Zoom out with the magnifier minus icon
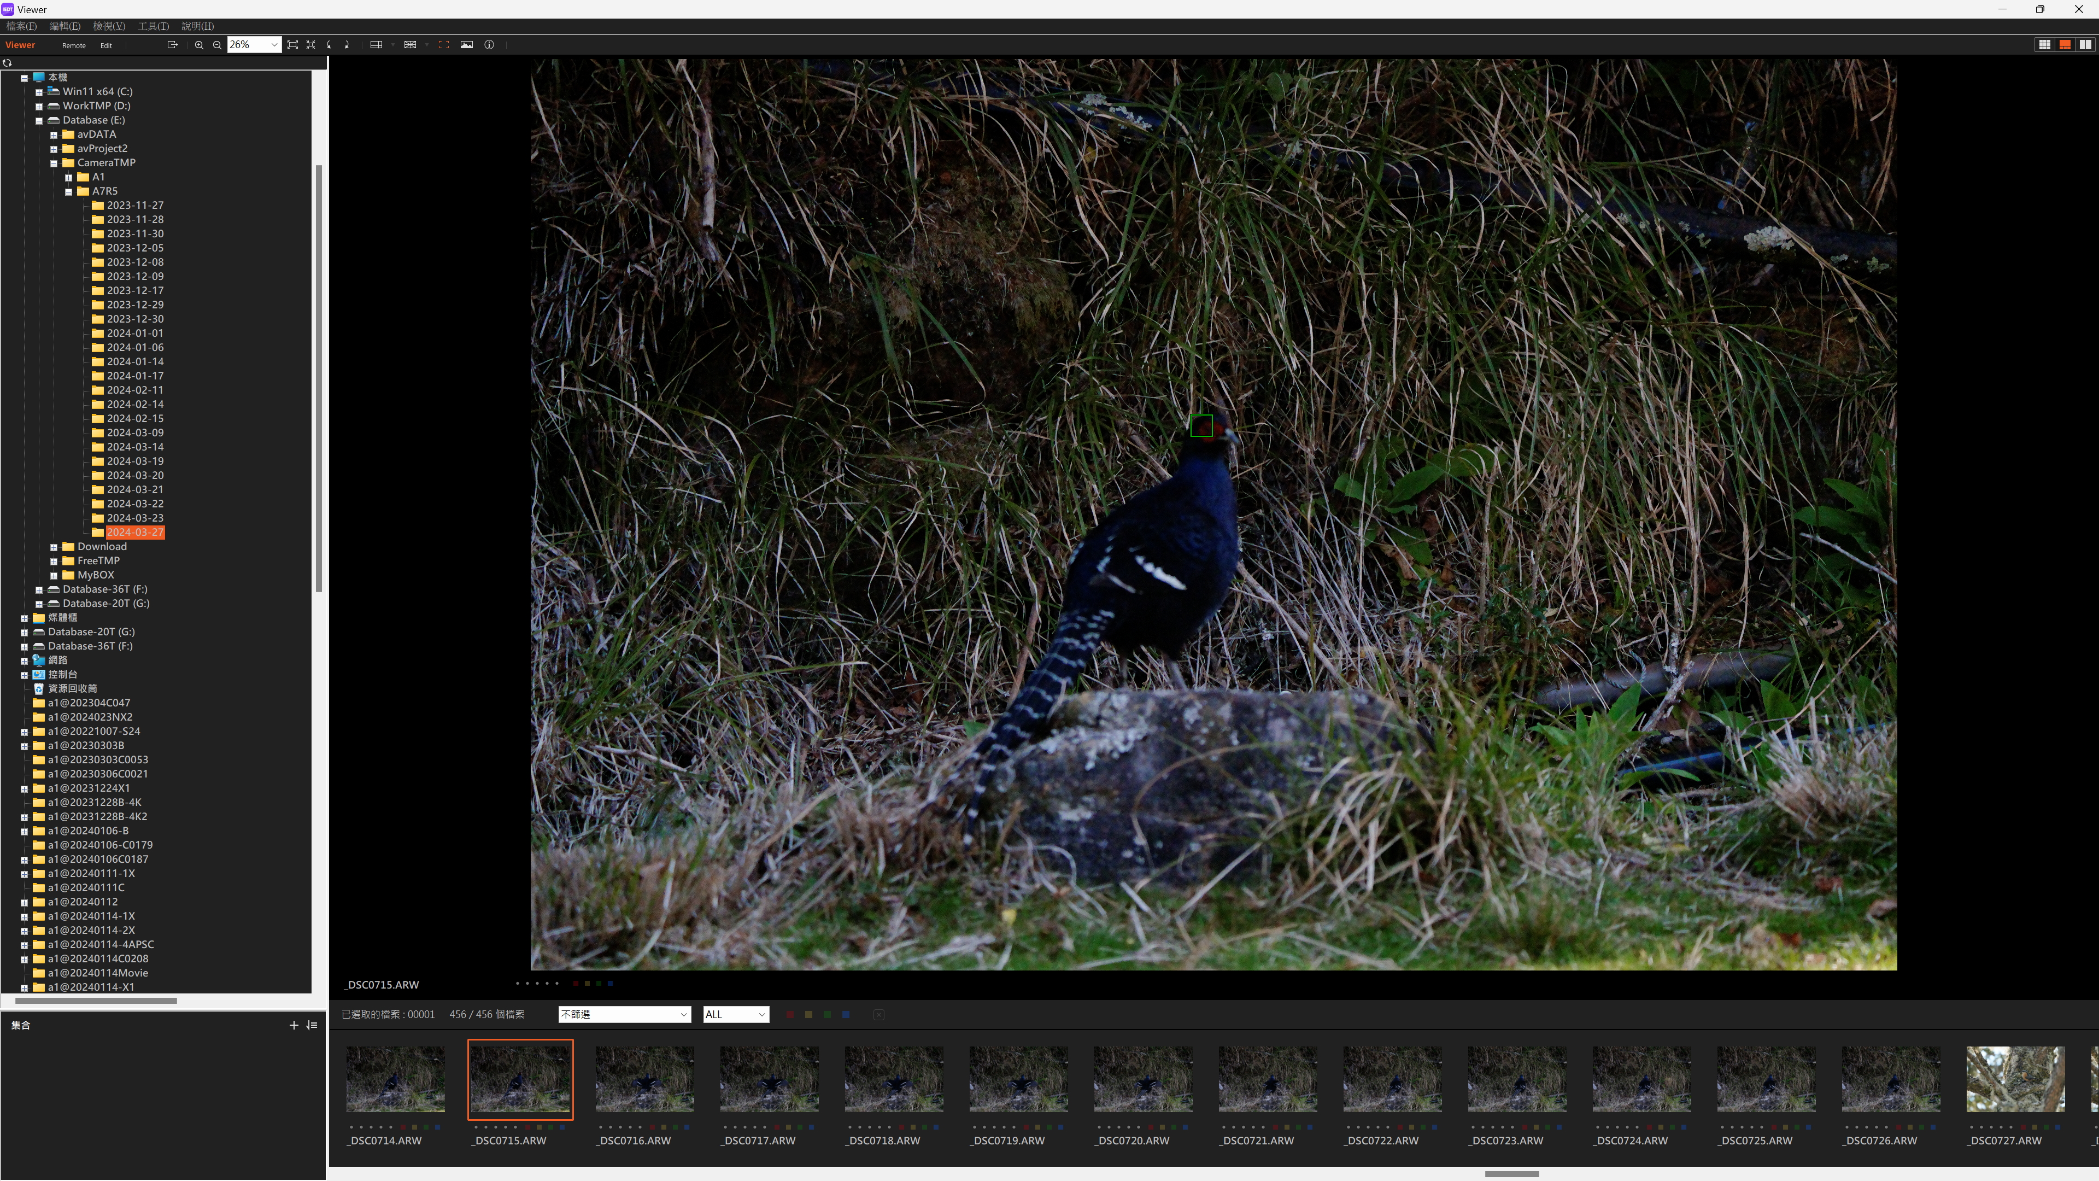The height and width of the screenshot is (1181, 2099). click(217, 45)
